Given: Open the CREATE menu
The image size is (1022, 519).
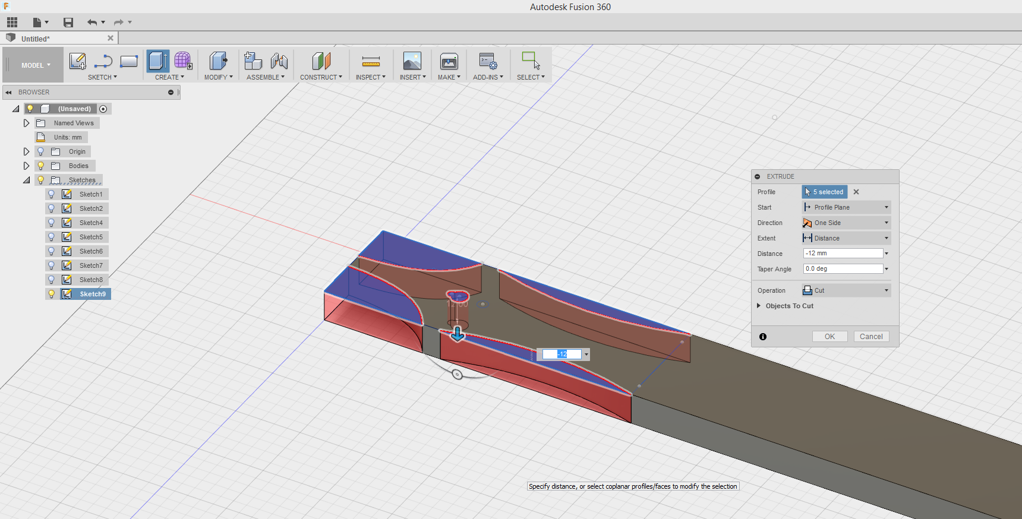Looking at the screenshot, I should pyautogui.click(x=169, y=77).
